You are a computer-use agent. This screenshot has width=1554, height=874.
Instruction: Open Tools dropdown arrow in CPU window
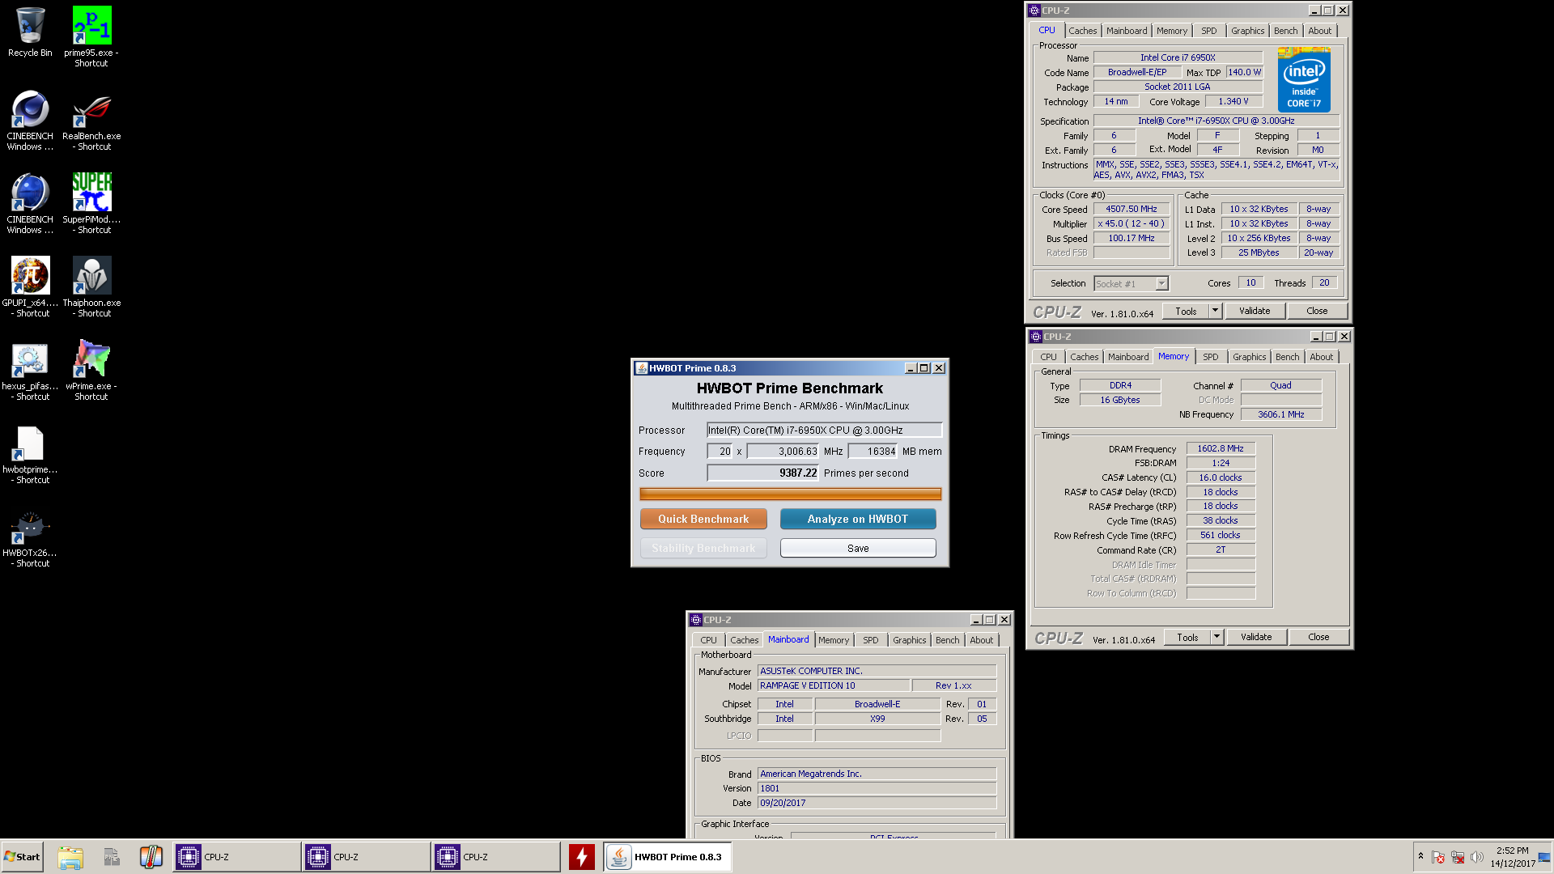pyautogui.click(x=1215, y=311)
